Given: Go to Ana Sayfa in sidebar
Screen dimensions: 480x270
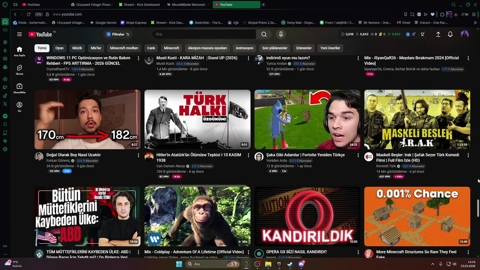Looking at the screenshot, I should pos(19,51).
